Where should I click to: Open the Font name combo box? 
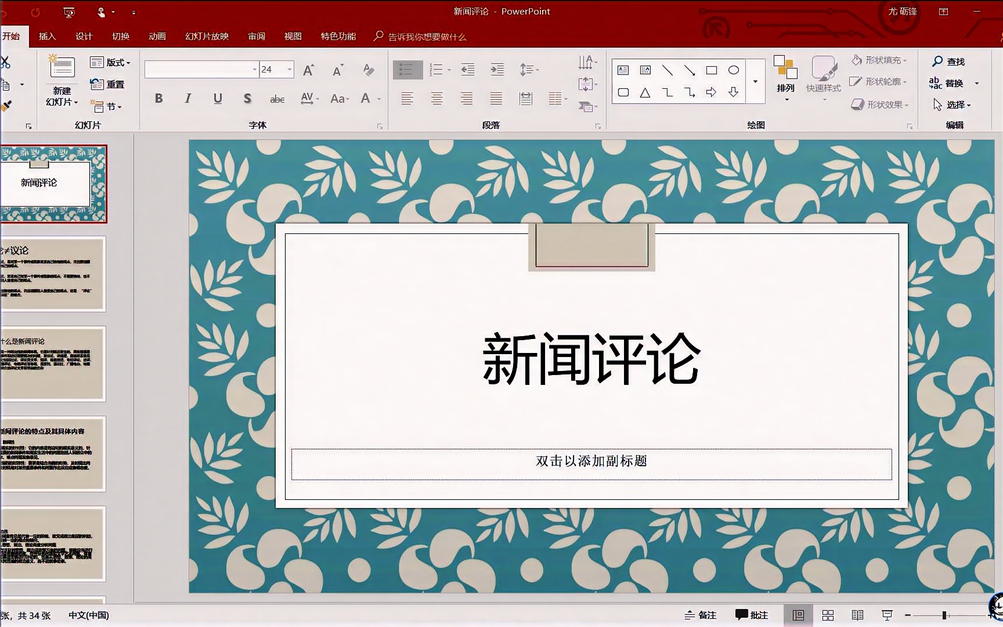pyautogui.click(x=201, y=70)
